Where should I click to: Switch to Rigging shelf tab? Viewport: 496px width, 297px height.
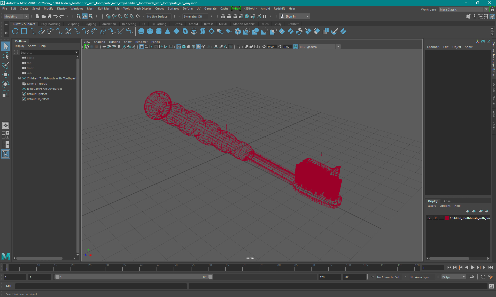(91, 24)
